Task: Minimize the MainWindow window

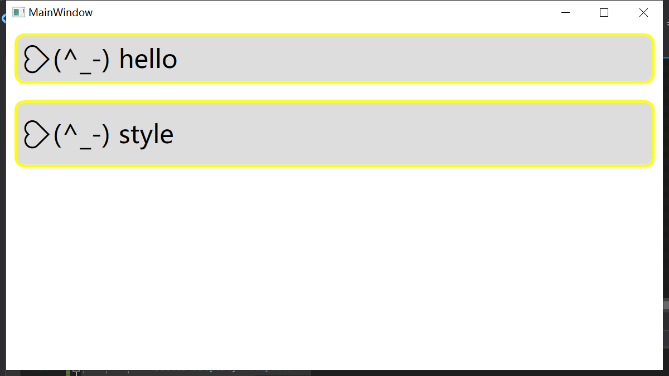Action: [x=566, y=12]
